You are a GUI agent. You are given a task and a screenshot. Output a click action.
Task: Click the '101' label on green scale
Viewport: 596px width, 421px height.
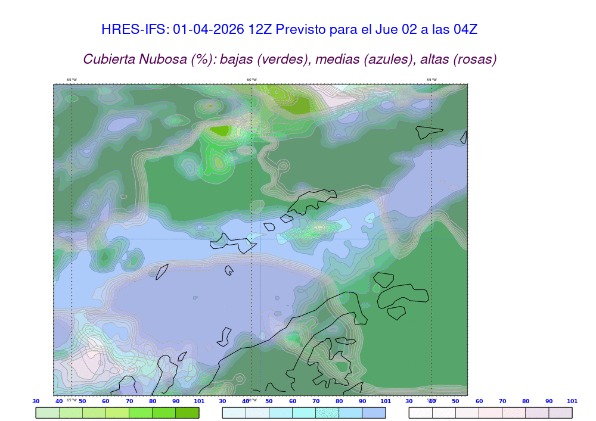(199, 401)
